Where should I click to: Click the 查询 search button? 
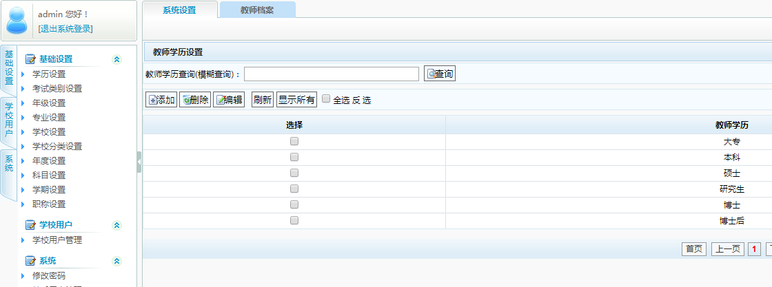pyautogui.click(x=440, y=74)
